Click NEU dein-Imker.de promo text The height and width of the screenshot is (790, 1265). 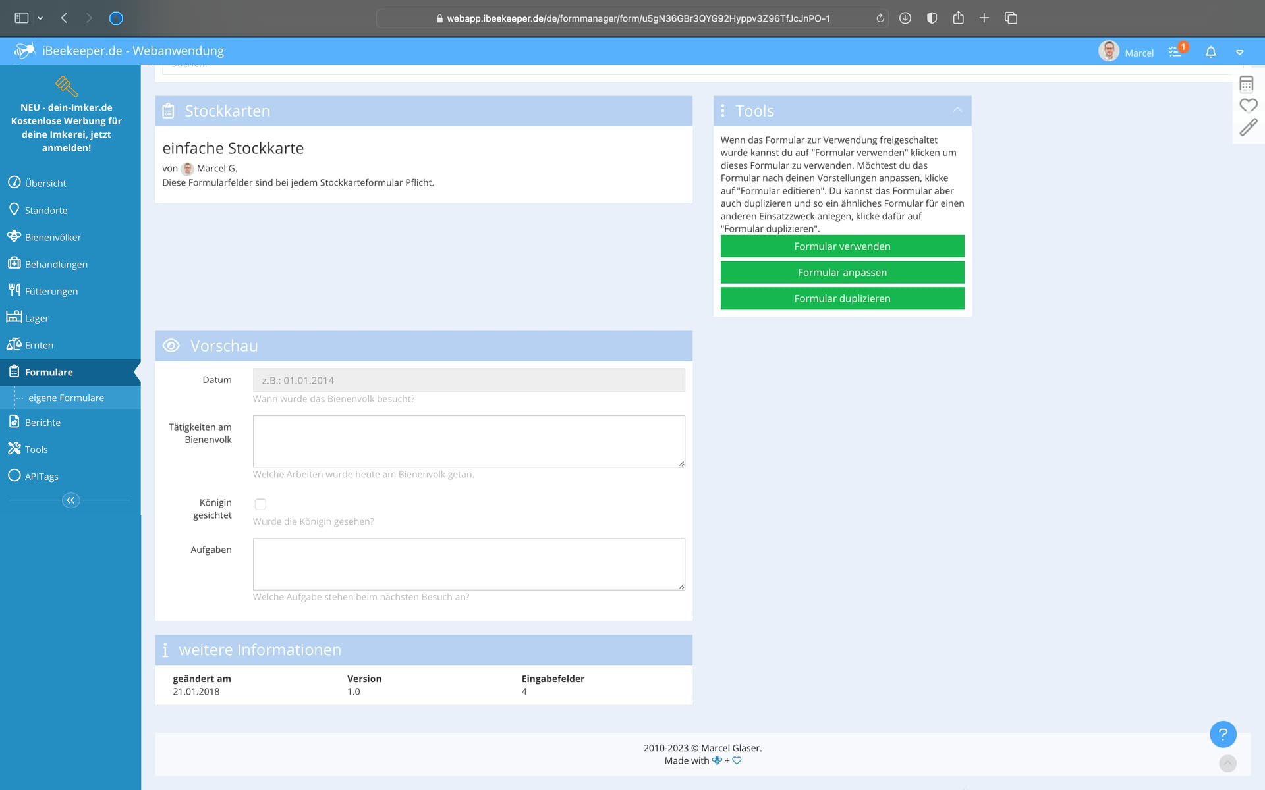click(67, 128)
